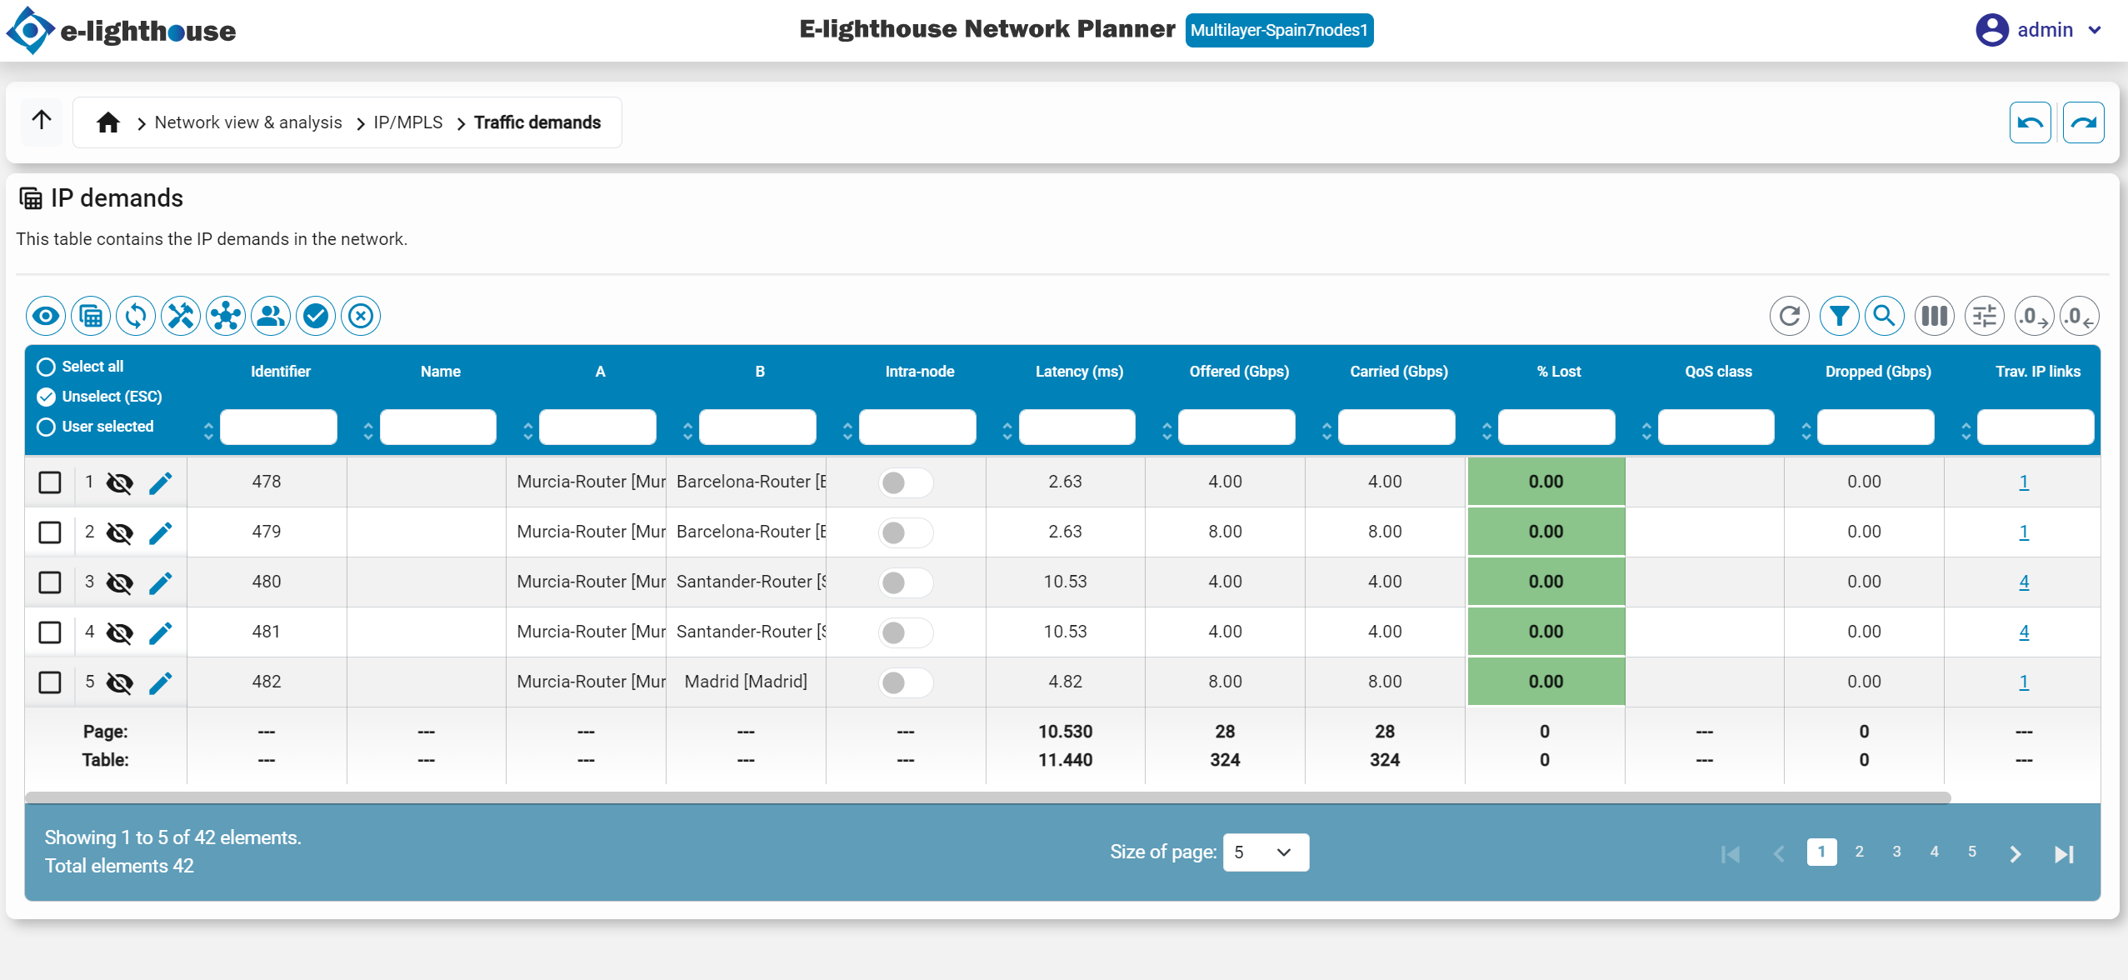This screenshot has width=2128, height=980.
Task: Go to Network view & analysis breadcrumb
Action: (x=248, y=122)
